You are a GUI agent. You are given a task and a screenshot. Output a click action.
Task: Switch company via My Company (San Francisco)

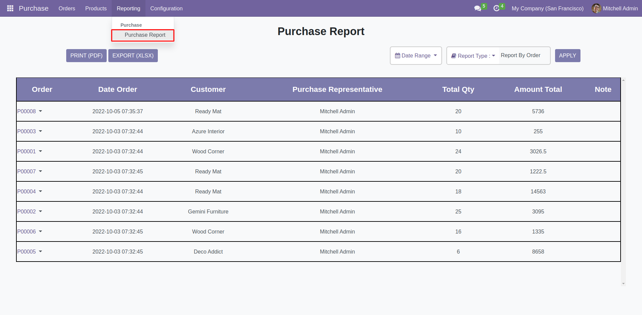click(x=547, y=8)
